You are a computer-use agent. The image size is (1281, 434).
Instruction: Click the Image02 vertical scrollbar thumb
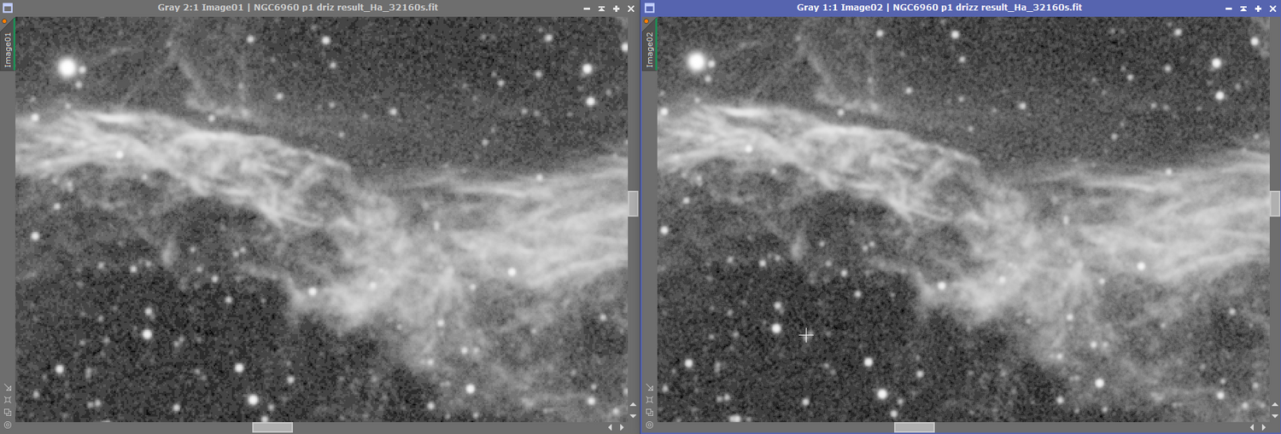click(x=1275, y=203)
